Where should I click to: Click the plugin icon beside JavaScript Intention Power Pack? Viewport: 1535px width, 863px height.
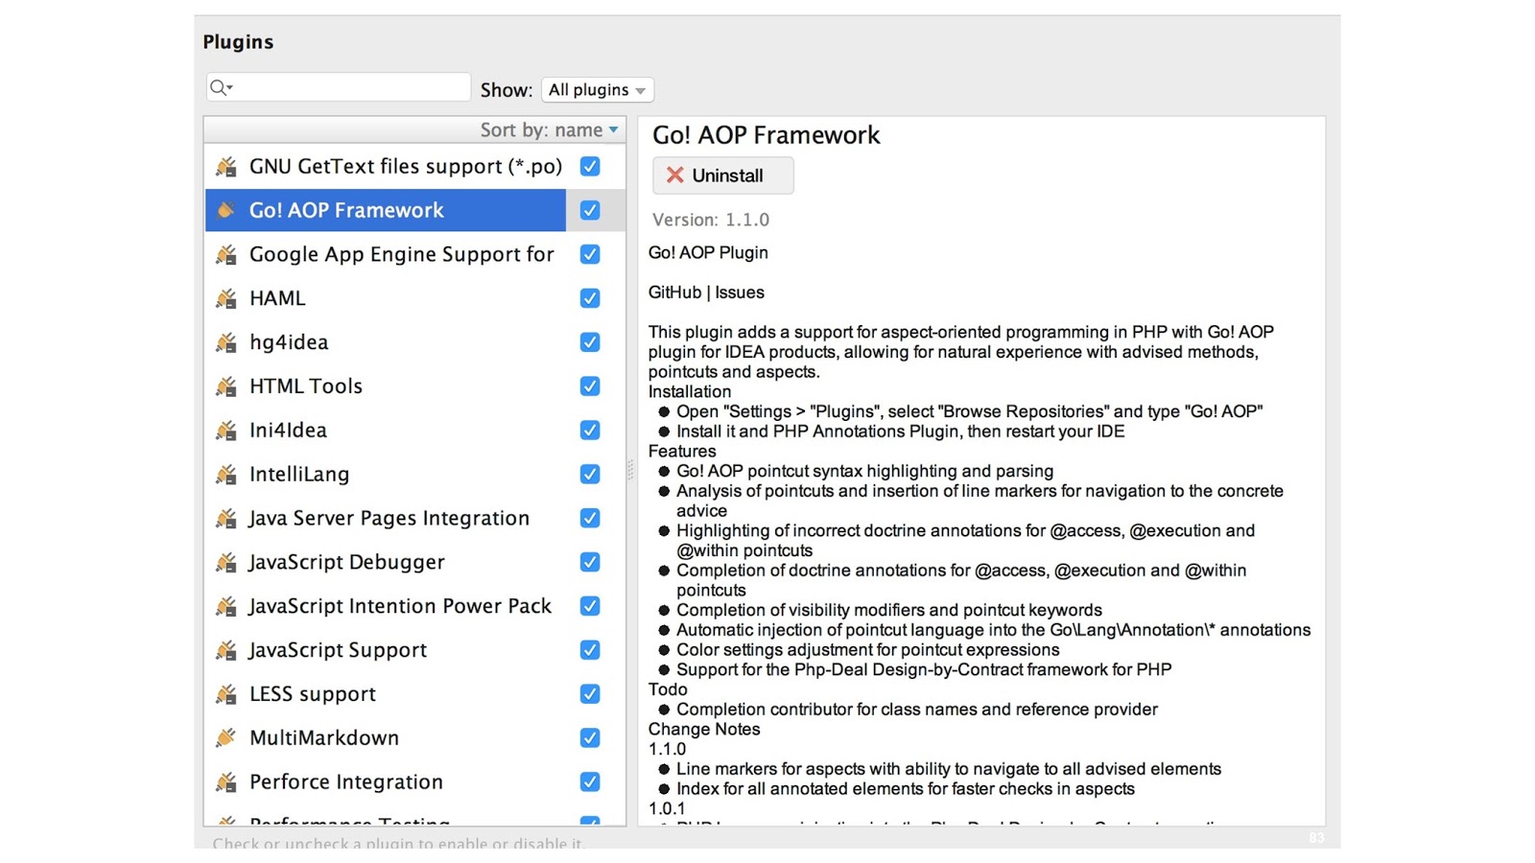pos(226,606)
